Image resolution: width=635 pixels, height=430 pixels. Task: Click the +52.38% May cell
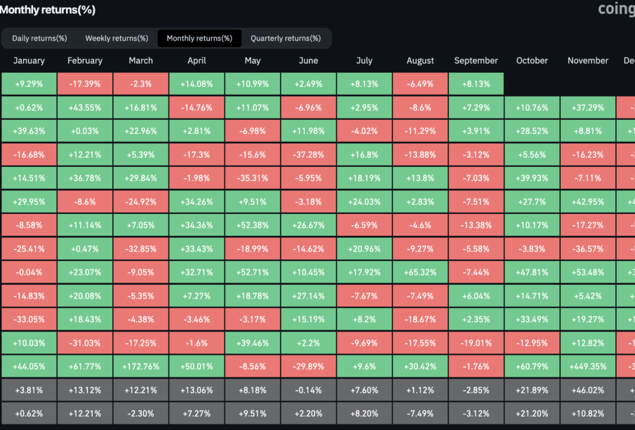253,225
